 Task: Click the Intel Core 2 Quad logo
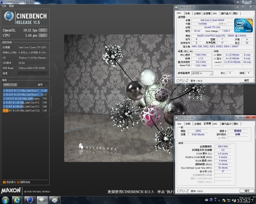[x=244, y=25]
